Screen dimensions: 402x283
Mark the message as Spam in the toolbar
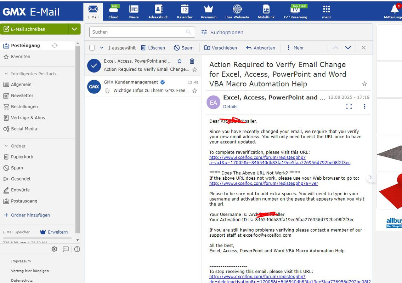[x=183, y=48]
